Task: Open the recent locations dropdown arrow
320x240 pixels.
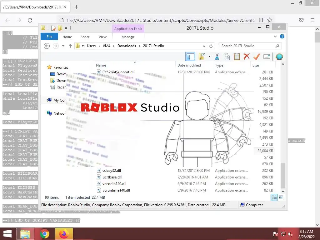Action: pyautogui.click(x=63, y=46)
